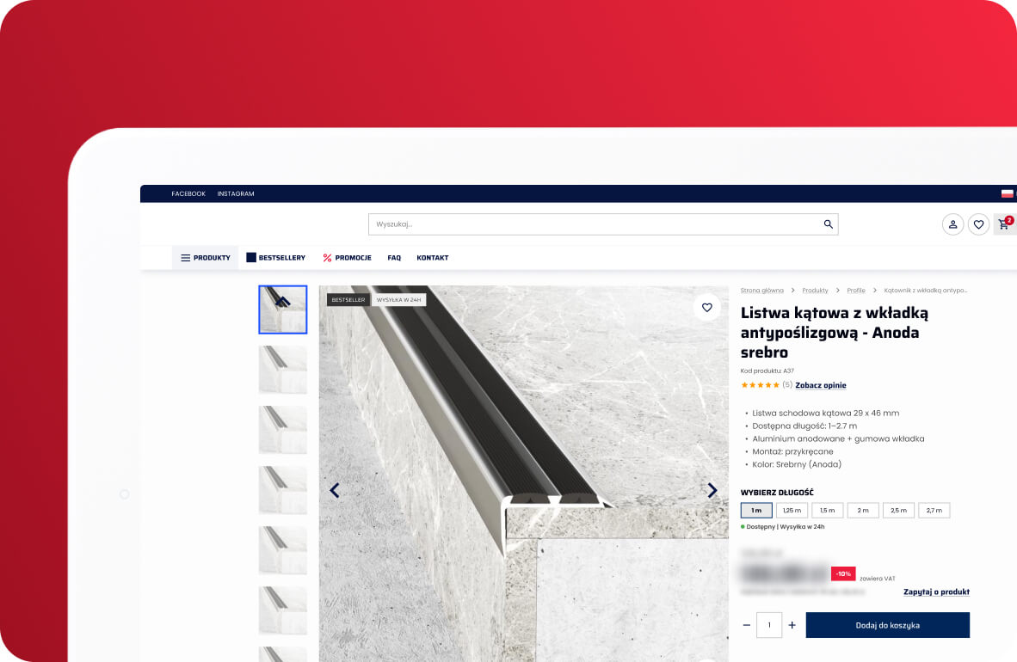Click the 'WYBIERZ DŁUGOŚĆ' label
The height and width of the screenshot is (662, 1017).
[x=777, y=493]
